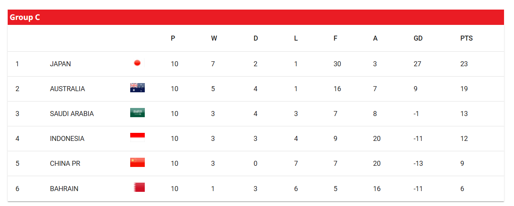Viewport: 514px width, 206px height.
Task: Click the GD column header
Action: [418, 38]
